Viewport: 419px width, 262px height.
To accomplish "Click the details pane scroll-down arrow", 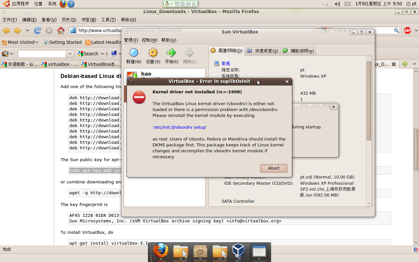I will [x=369, y=203].
